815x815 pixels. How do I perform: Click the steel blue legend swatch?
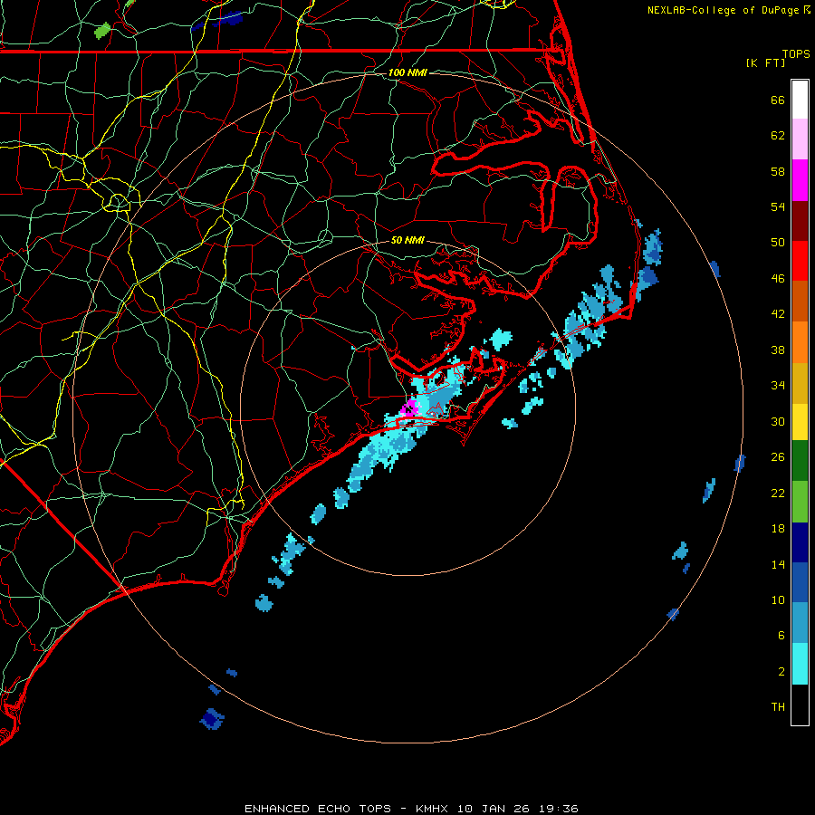800,623
